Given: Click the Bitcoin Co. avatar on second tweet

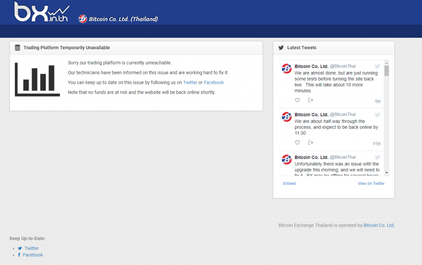Looking at the screenshot, I should point(286,117).
